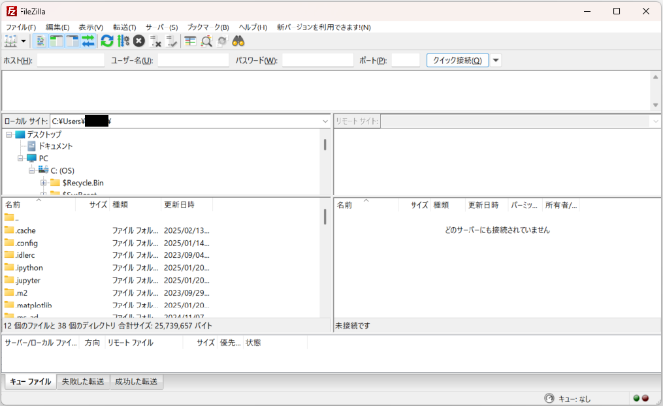Open the ブックマーク(B) menu
The height and width of the screenshot is (406, 663).
208,27
